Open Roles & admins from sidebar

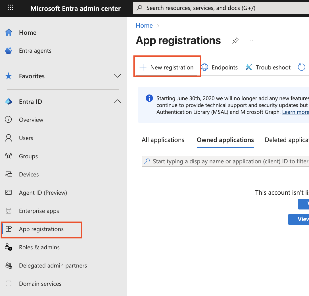tap(9, 247)
